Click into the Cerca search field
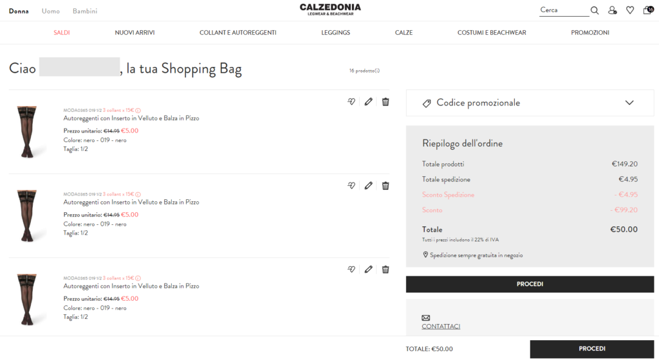Screen dimensions: 659x360 [x=563, y=10]
